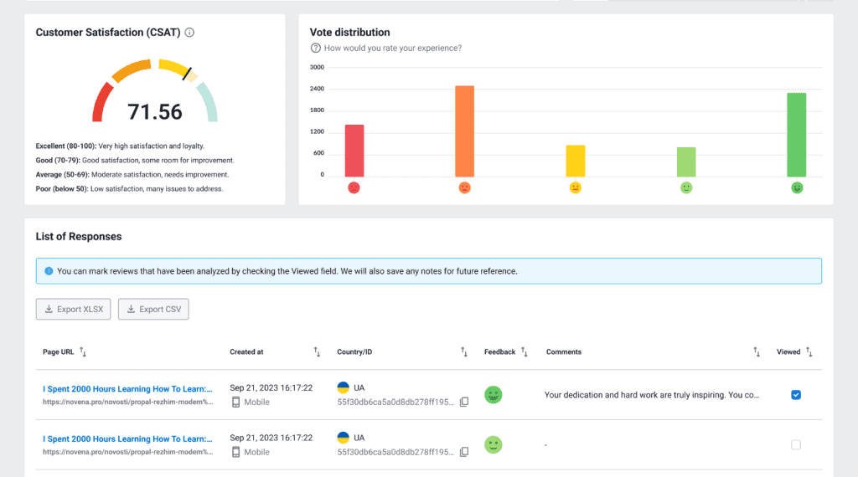Export responses as CSV

(x=153, y=310)
